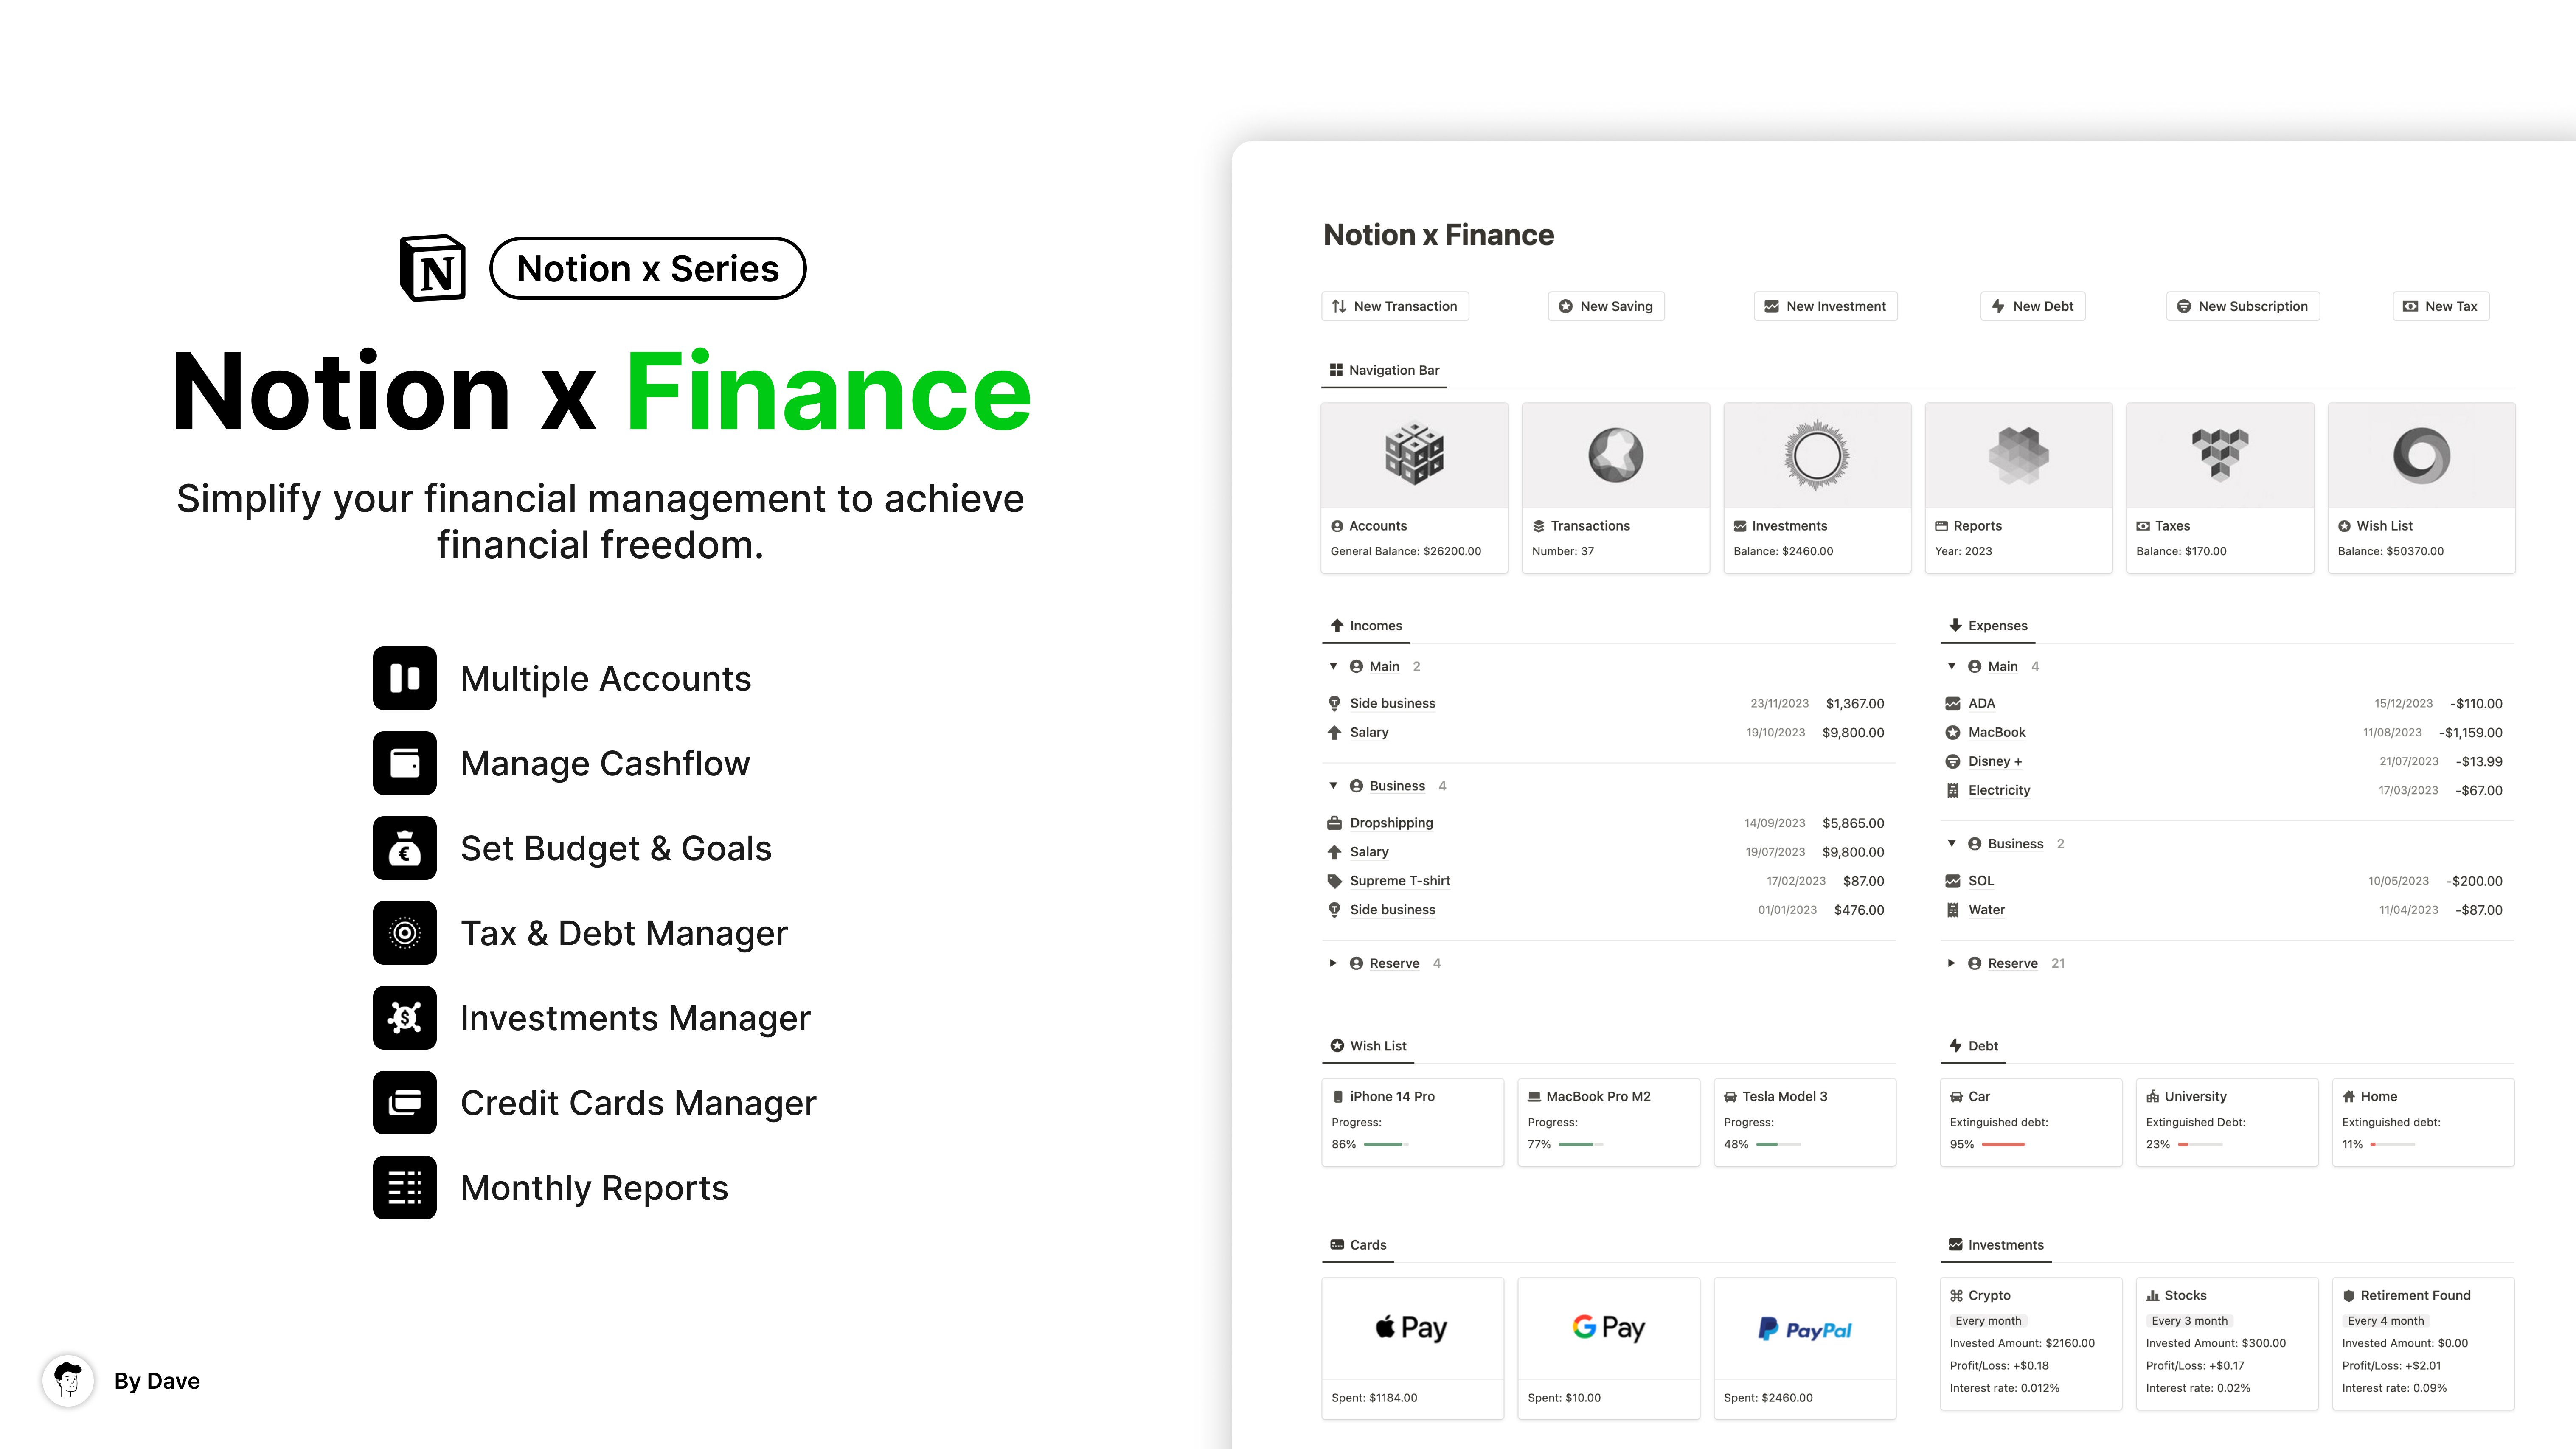Open the Investments navigation card
The height and width of the screenshot is (1449, 2576).
[x=1817, y=488]
